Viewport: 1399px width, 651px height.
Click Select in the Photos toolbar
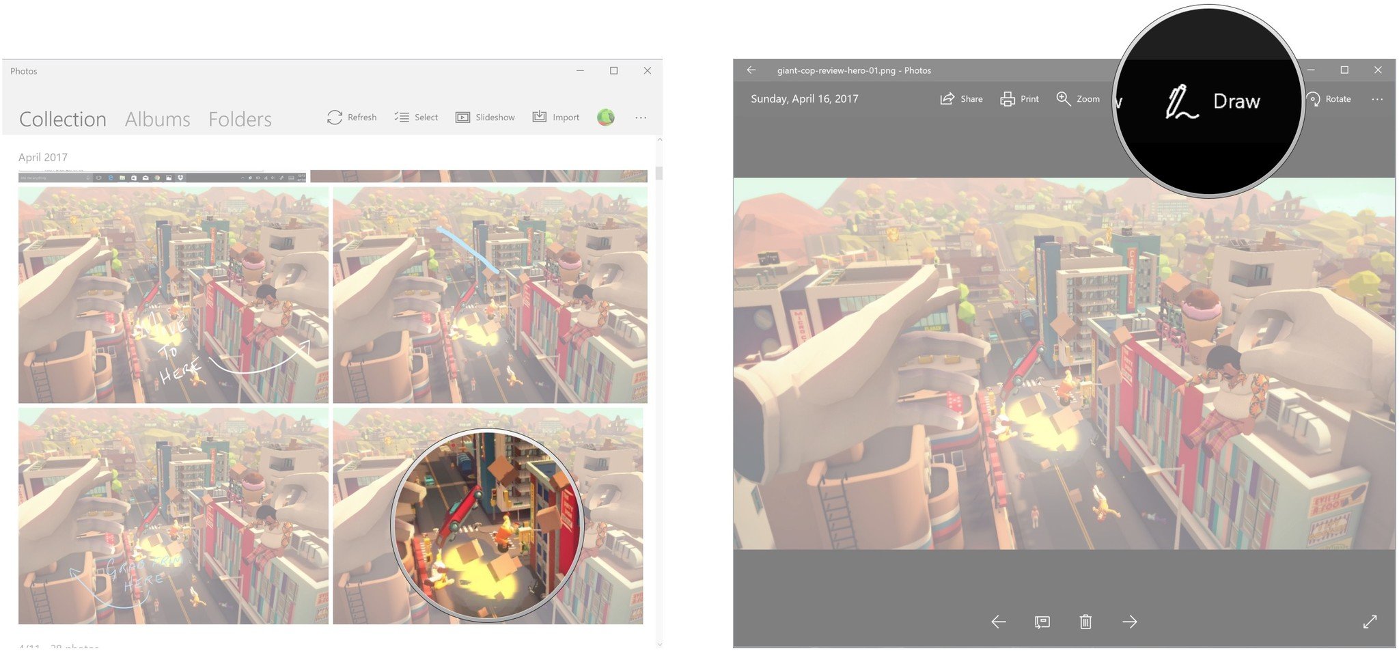click(x=416, y=117)
